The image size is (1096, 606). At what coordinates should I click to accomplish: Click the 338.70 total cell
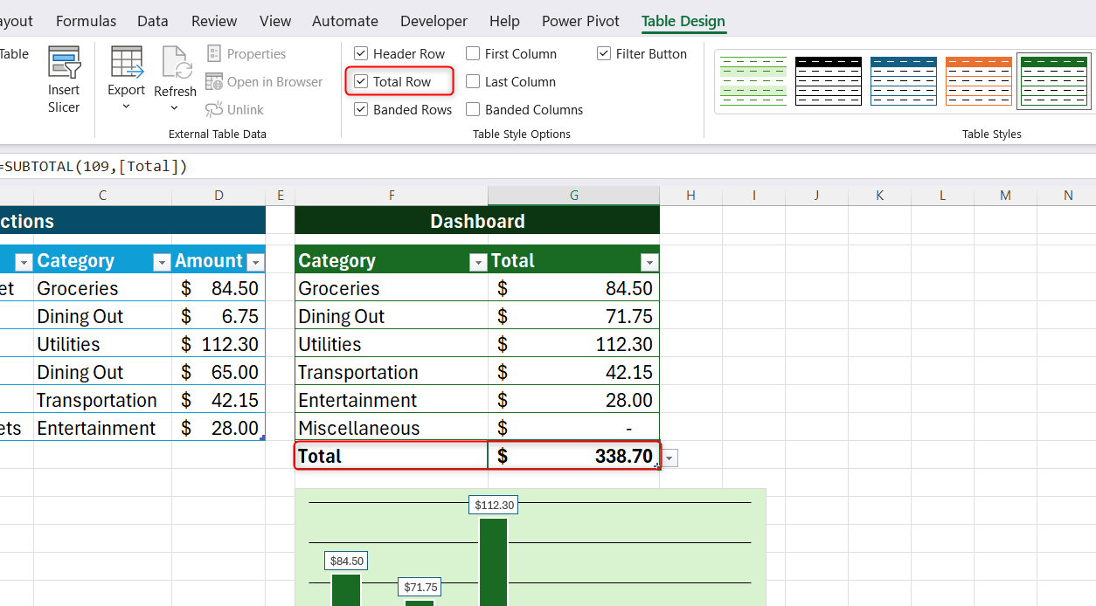coord(574,456)
